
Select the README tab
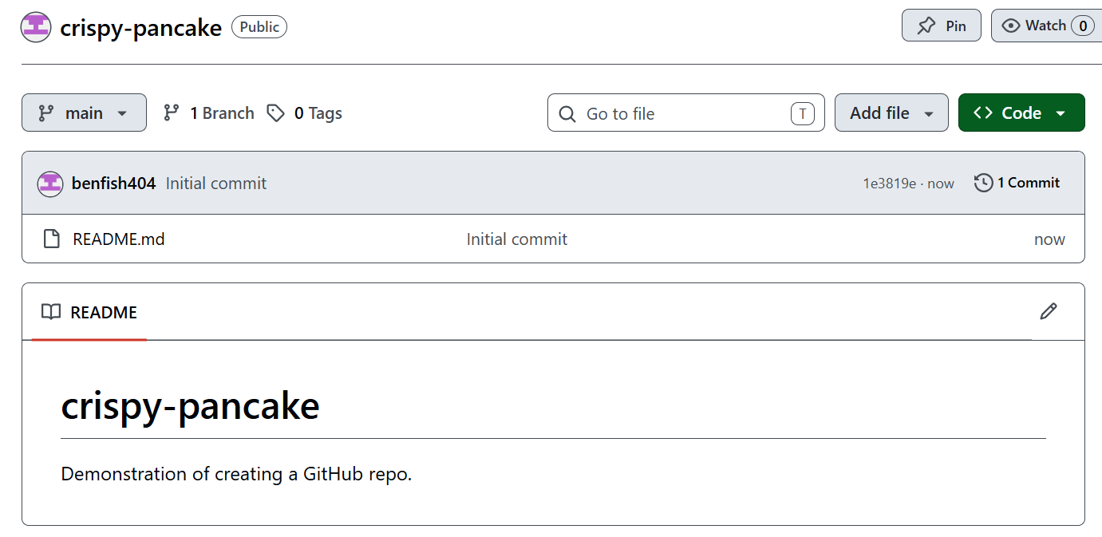click(89, 312)
